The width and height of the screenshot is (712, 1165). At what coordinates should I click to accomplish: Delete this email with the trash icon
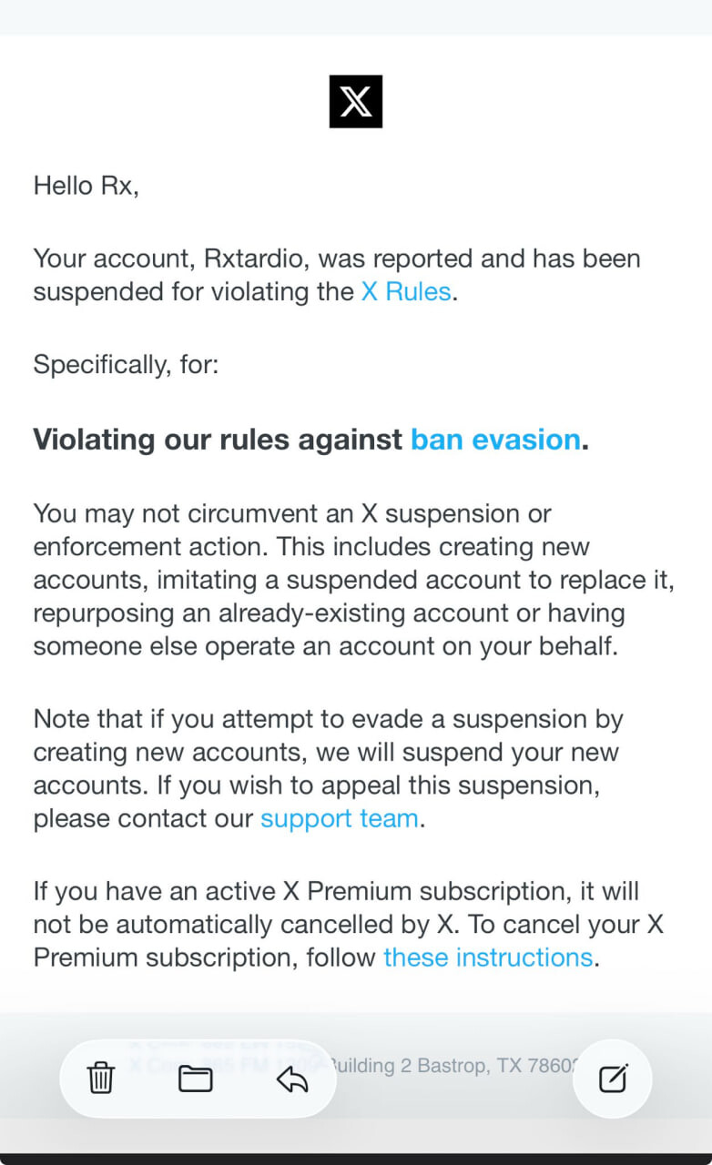(x=100, y=1079)
